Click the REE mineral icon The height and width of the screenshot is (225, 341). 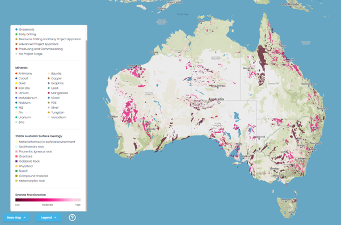[x=16, y=108]
